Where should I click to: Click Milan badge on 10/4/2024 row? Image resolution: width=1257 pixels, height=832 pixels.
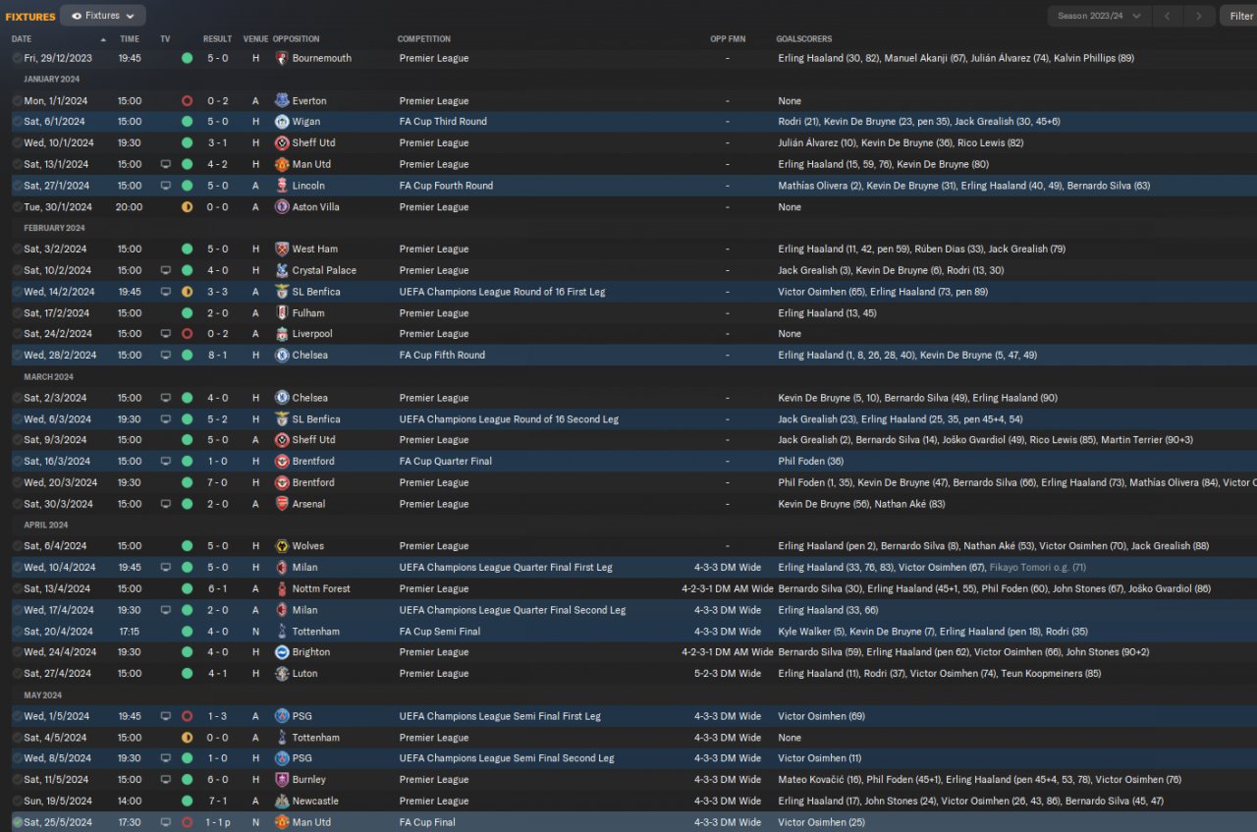[282, 568]
